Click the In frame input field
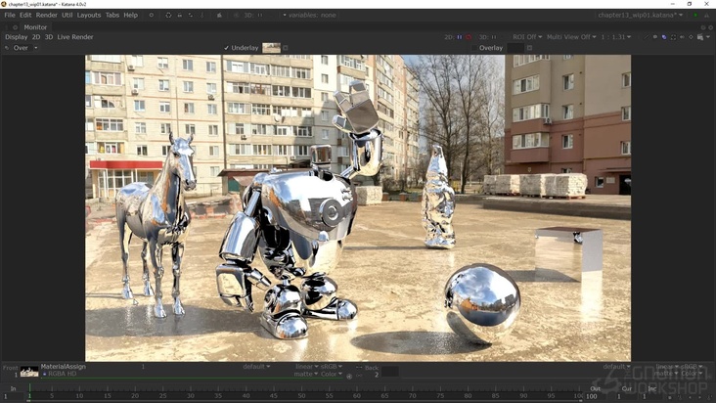 pos(14,397)
